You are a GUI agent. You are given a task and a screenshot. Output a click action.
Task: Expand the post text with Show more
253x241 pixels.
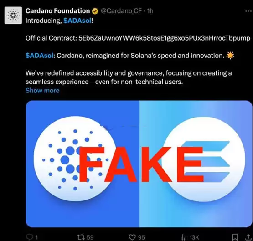(x=42, y=91)
